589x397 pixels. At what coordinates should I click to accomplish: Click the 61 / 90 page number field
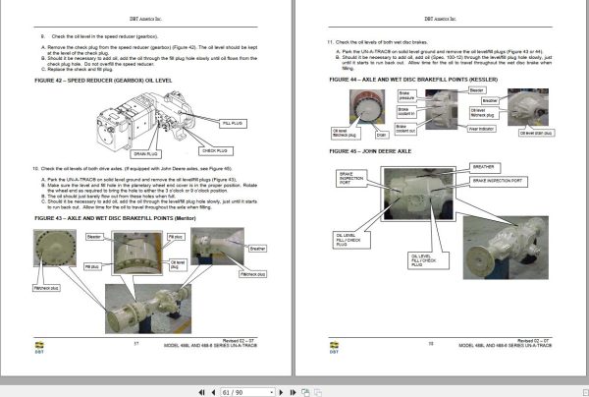(x=244, y=392)
